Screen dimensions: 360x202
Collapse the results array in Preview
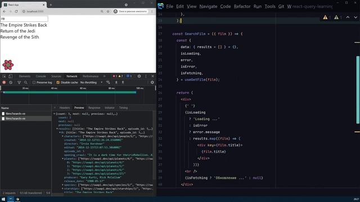point(57,128)
